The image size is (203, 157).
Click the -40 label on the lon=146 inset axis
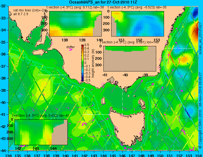tap(125, 75)
